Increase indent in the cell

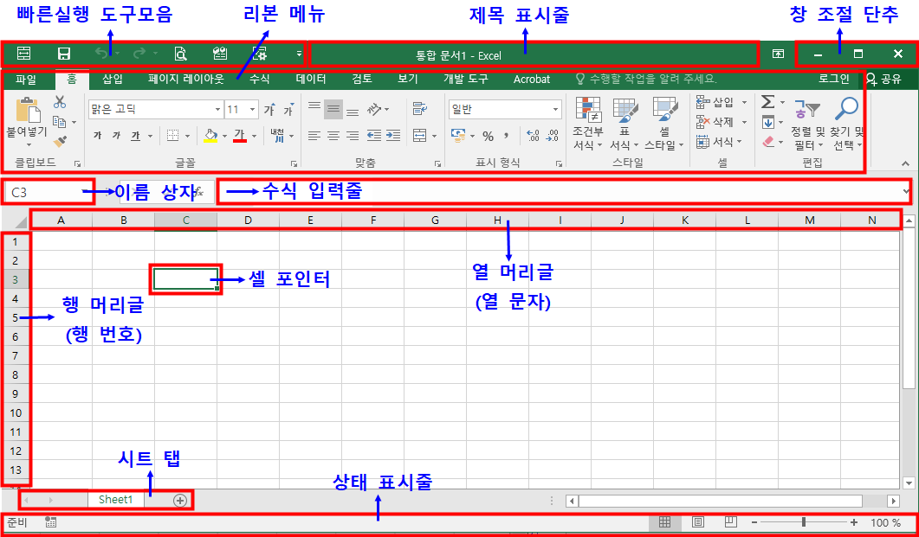pos(393,136)
